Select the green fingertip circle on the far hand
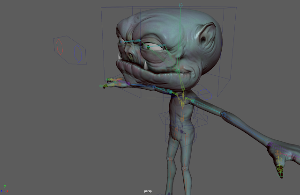Image resolution: width=300 pixels, height=195 pixels. point(101,86)
